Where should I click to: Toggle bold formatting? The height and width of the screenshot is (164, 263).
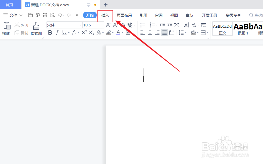pos(50,32)
